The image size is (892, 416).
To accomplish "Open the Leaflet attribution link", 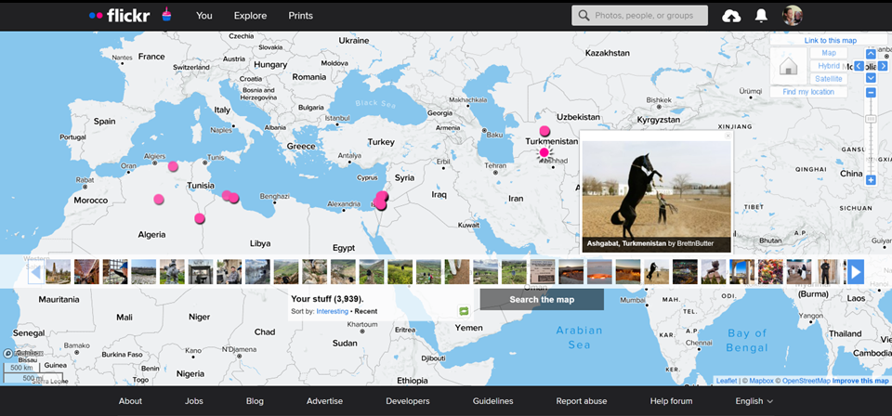I will (x=727, y=381).
